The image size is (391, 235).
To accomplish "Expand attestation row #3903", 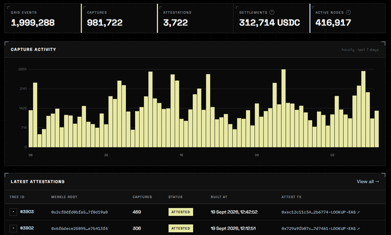I will click(x=13, y=212).
